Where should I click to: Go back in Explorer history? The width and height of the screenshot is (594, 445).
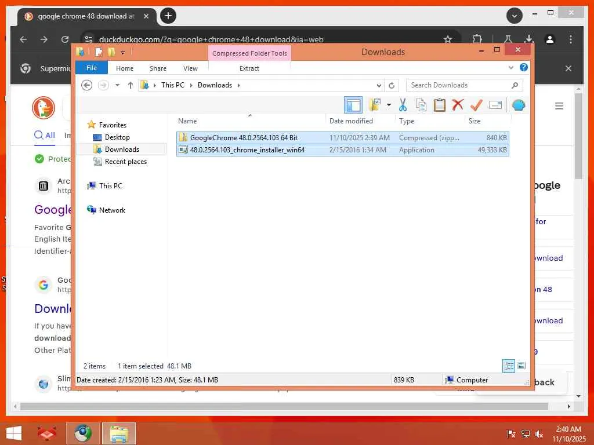(x=87, y=85)
